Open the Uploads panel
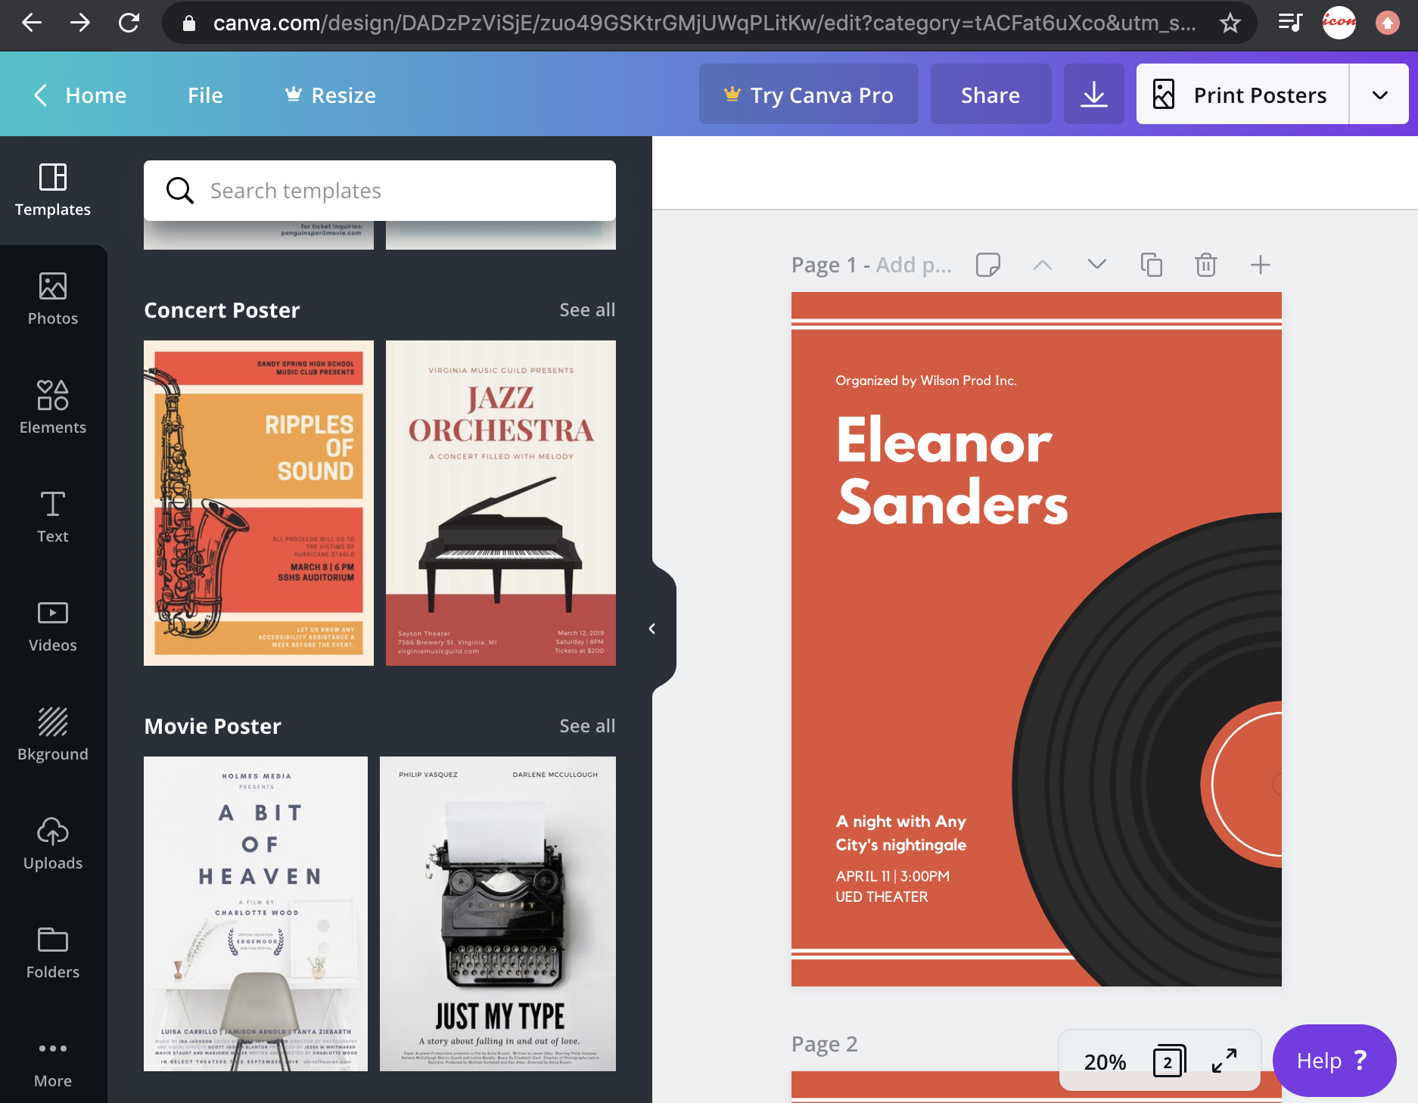The height and width of the screenshot is (1103, 1418). [53, 844]
